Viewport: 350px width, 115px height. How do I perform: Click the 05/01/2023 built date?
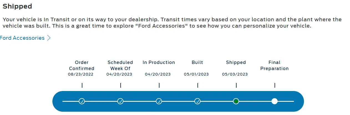[x=196, y=74]
